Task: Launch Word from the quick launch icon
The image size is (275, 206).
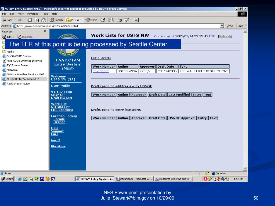Action: [42, 179]
